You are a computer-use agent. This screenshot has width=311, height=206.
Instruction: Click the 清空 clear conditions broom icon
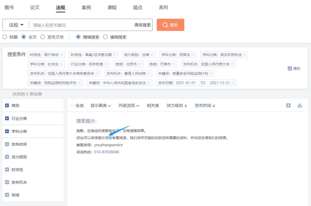(x=290, y=68)
